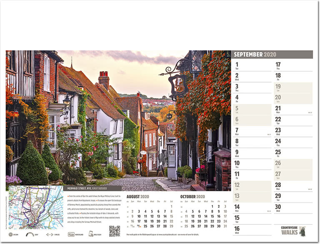Click the Marshland terrain icon
The height and width of the screenshot is (244, 320).
coord(71,234)
